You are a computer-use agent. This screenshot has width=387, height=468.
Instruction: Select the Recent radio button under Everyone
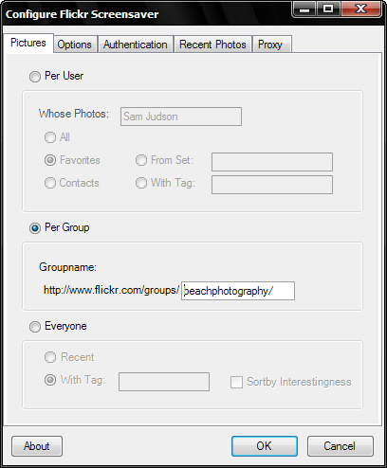(50, 357)
